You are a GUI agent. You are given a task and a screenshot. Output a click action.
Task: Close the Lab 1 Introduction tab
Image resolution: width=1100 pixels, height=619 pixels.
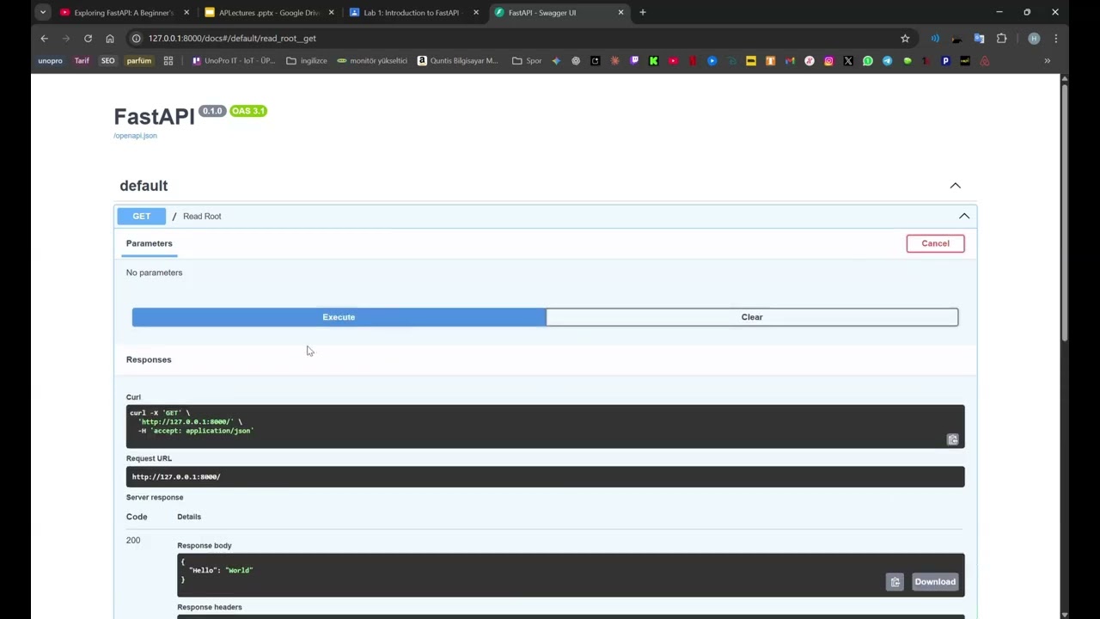pyautogui.click(x=476, y=13)
